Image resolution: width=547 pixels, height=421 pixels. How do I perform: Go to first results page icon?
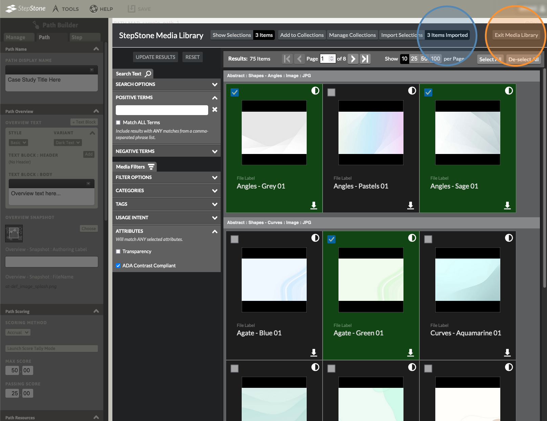point(287,59)
